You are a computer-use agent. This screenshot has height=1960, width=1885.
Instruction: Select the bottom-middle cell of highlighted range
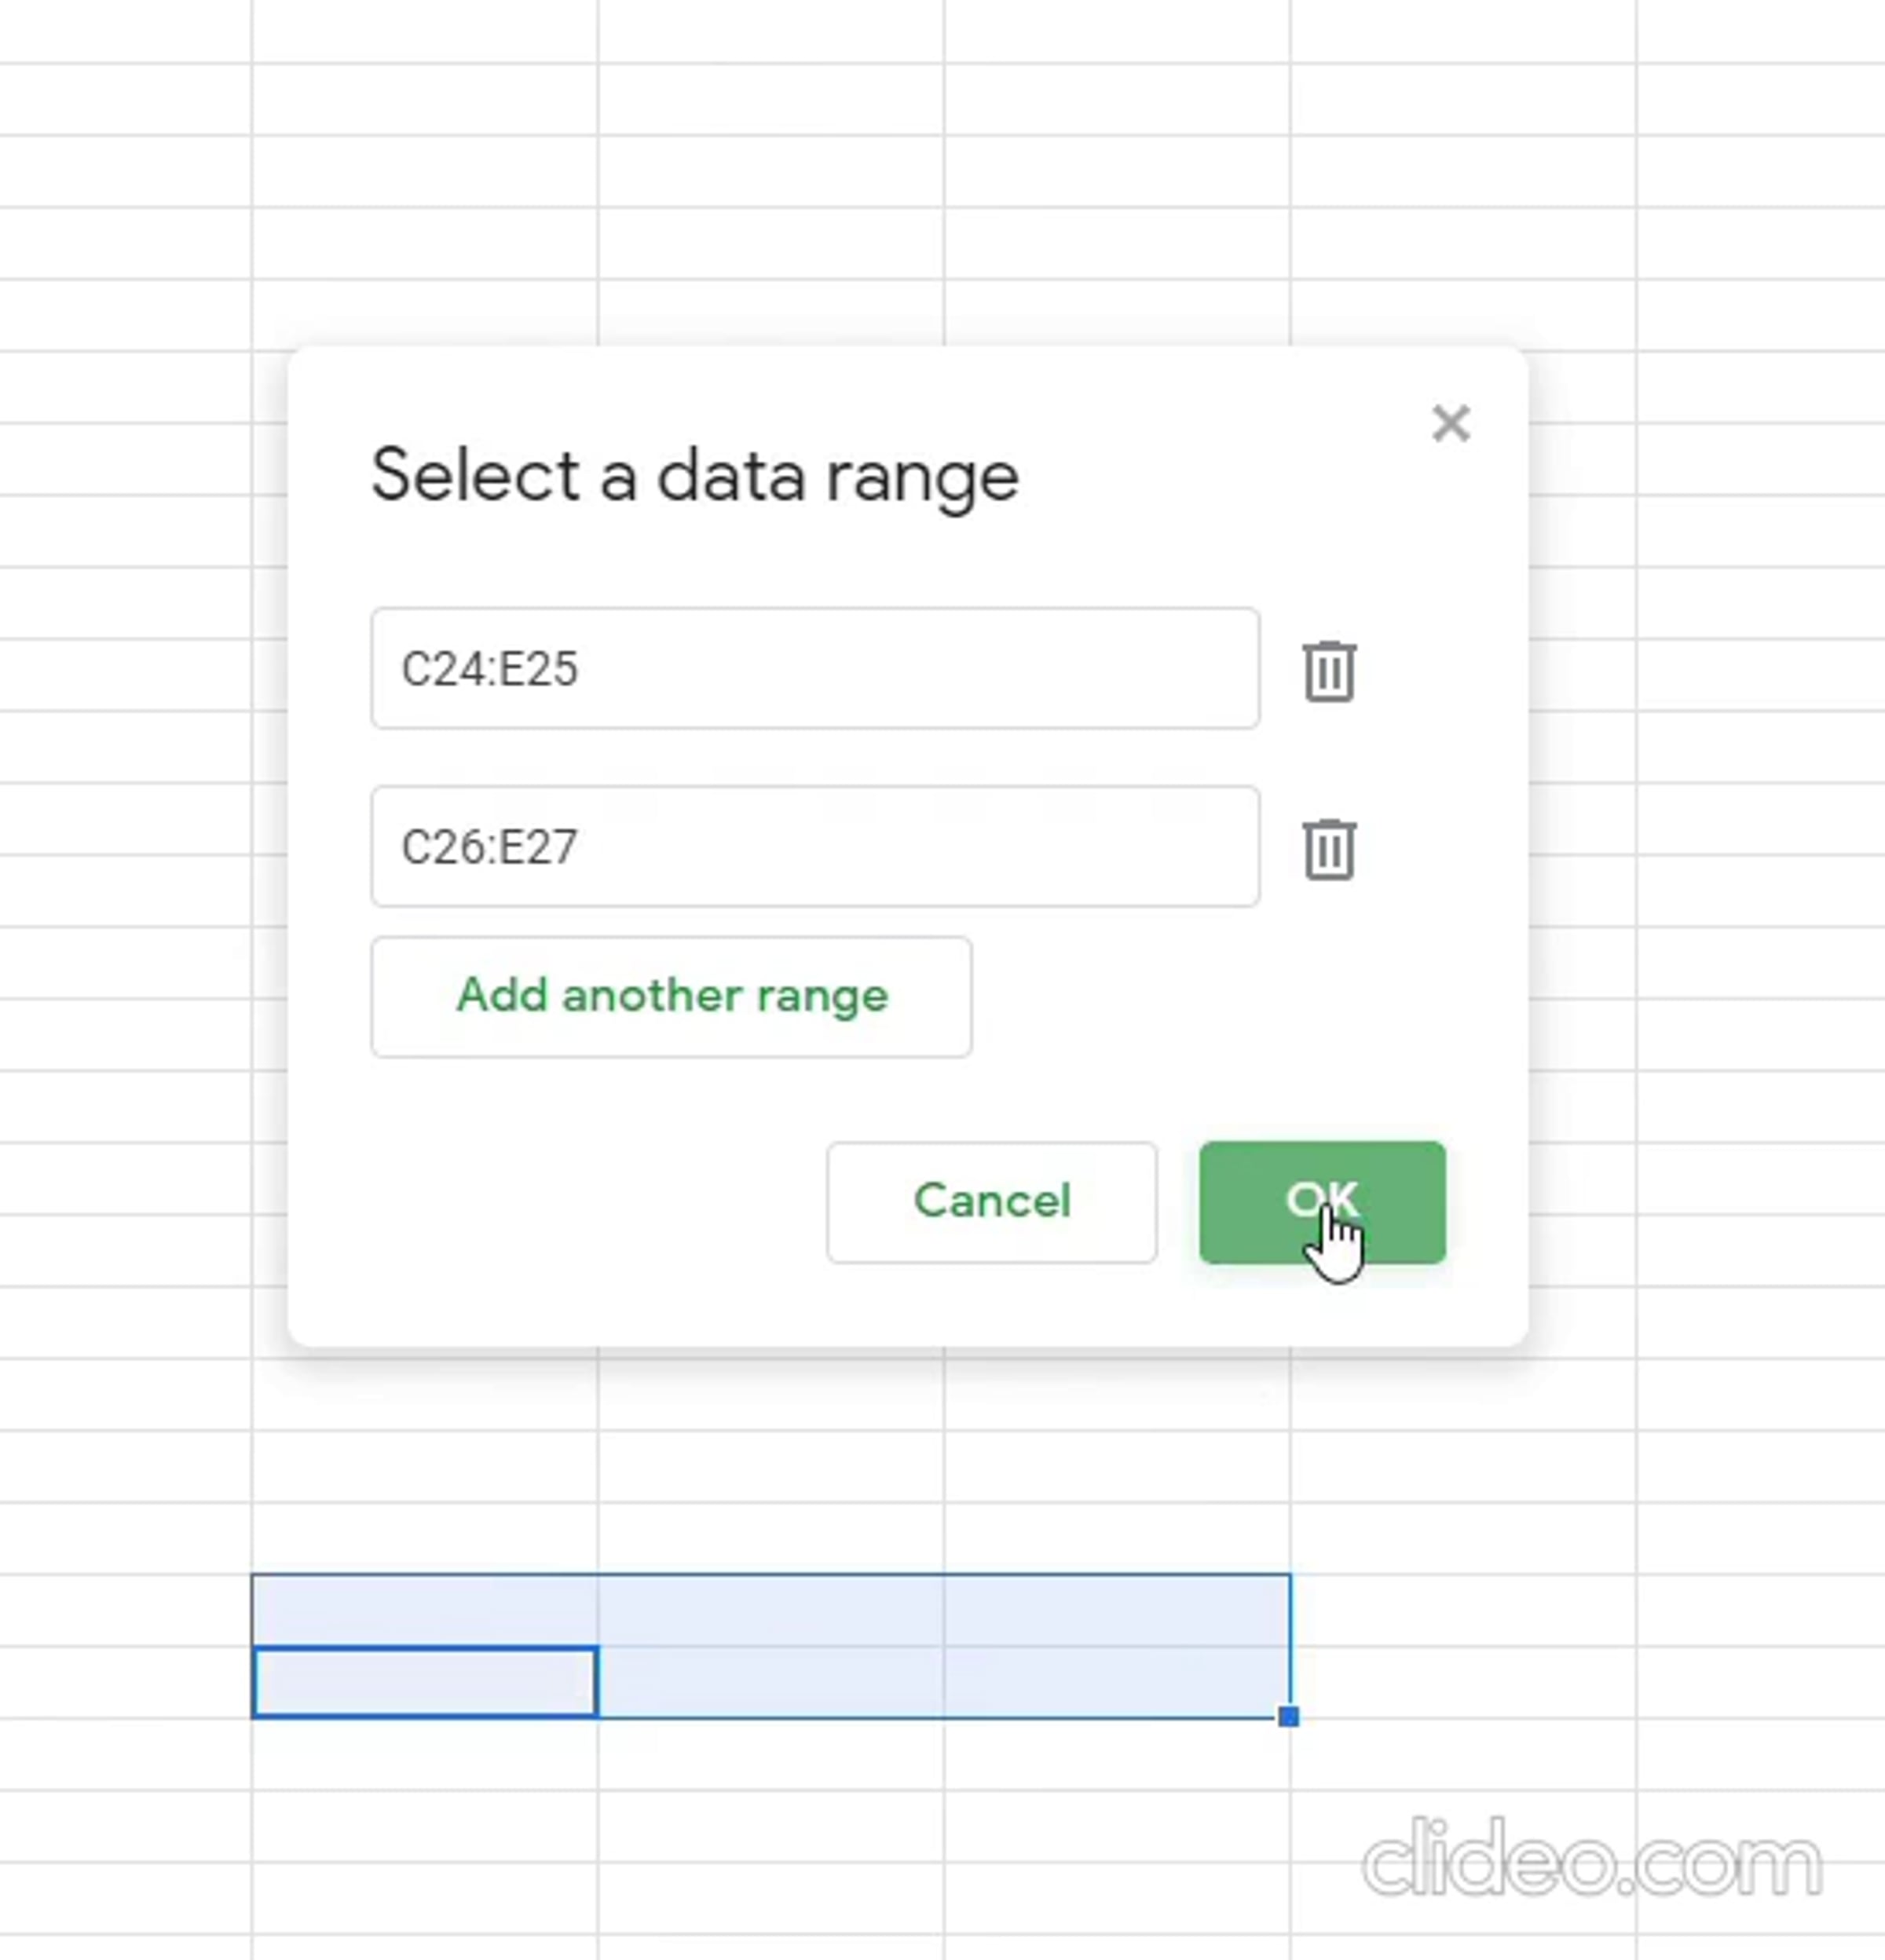pyautogui.click(x=771, y=1682)
